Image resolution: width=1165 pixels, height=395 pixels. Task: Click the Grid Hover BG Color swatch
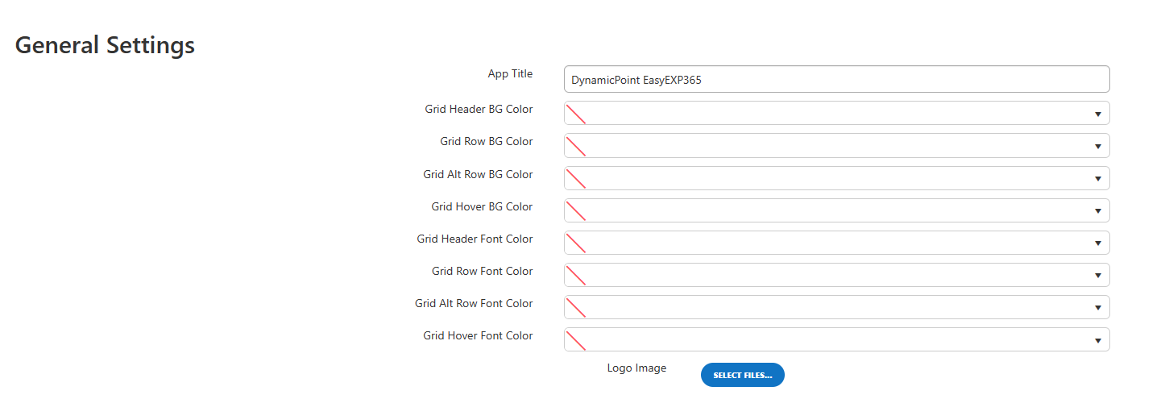click(575, 210)
